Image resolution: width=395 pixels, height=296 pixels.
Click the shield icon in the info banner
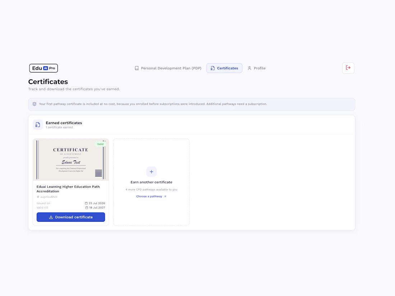[34, 104]
